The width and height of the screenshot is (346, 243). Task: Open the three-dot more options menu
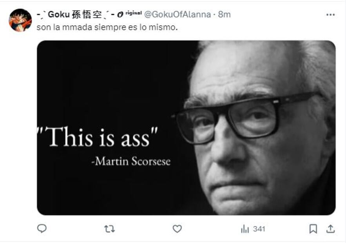tap(330, 15)
